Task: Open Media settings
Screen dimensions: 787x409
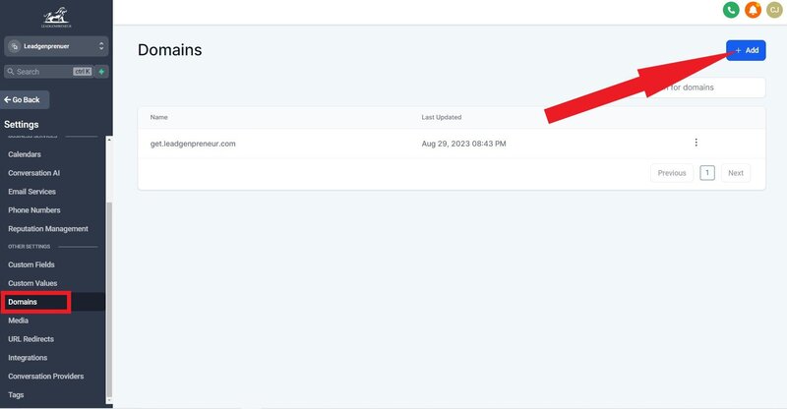Action: click(x=18, y=321)
